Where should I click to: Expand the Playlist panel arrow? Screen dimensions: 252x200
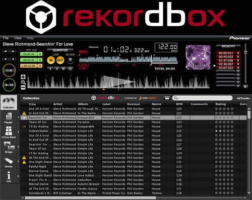[19, 117]
